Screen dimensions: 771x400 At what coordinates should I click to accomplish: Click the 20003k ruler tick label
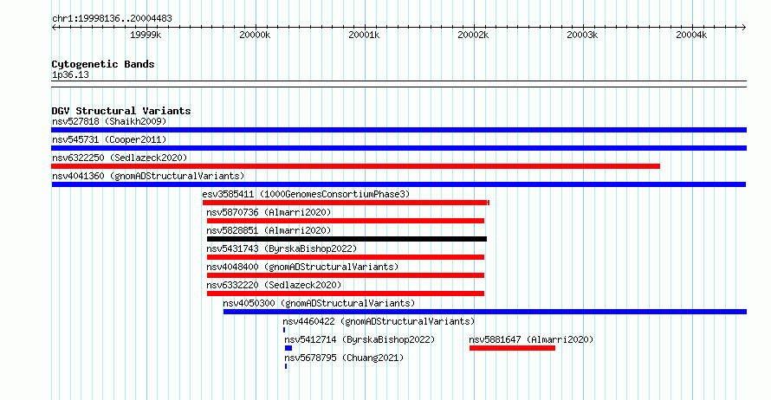click(582, 35)
